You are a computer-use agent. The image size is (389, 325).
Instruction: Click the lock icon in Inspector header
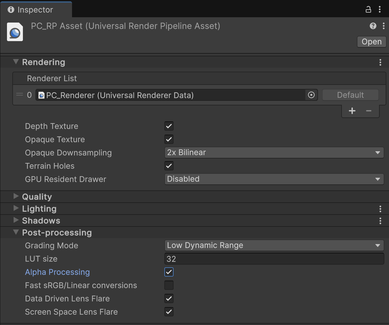[368, 9]
